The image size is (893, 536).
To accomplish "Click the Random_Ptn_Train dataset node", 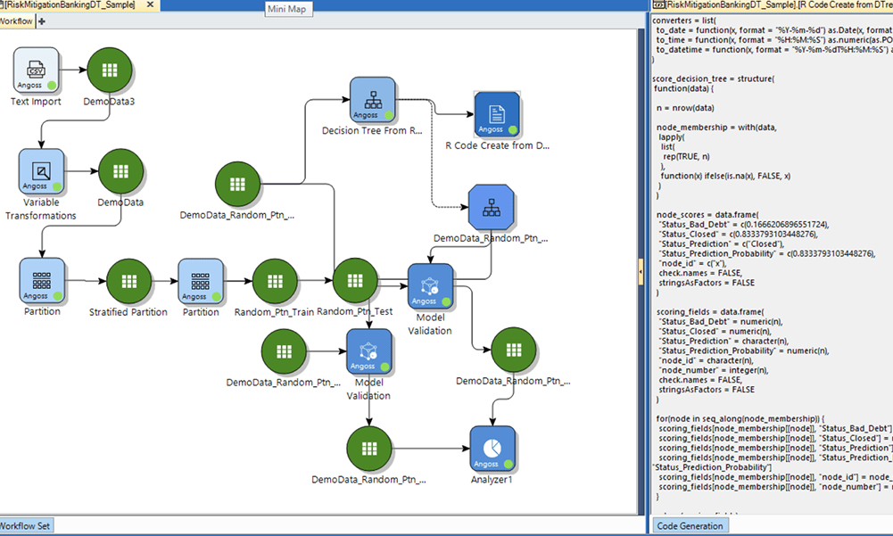I will (x=275, y=281).
